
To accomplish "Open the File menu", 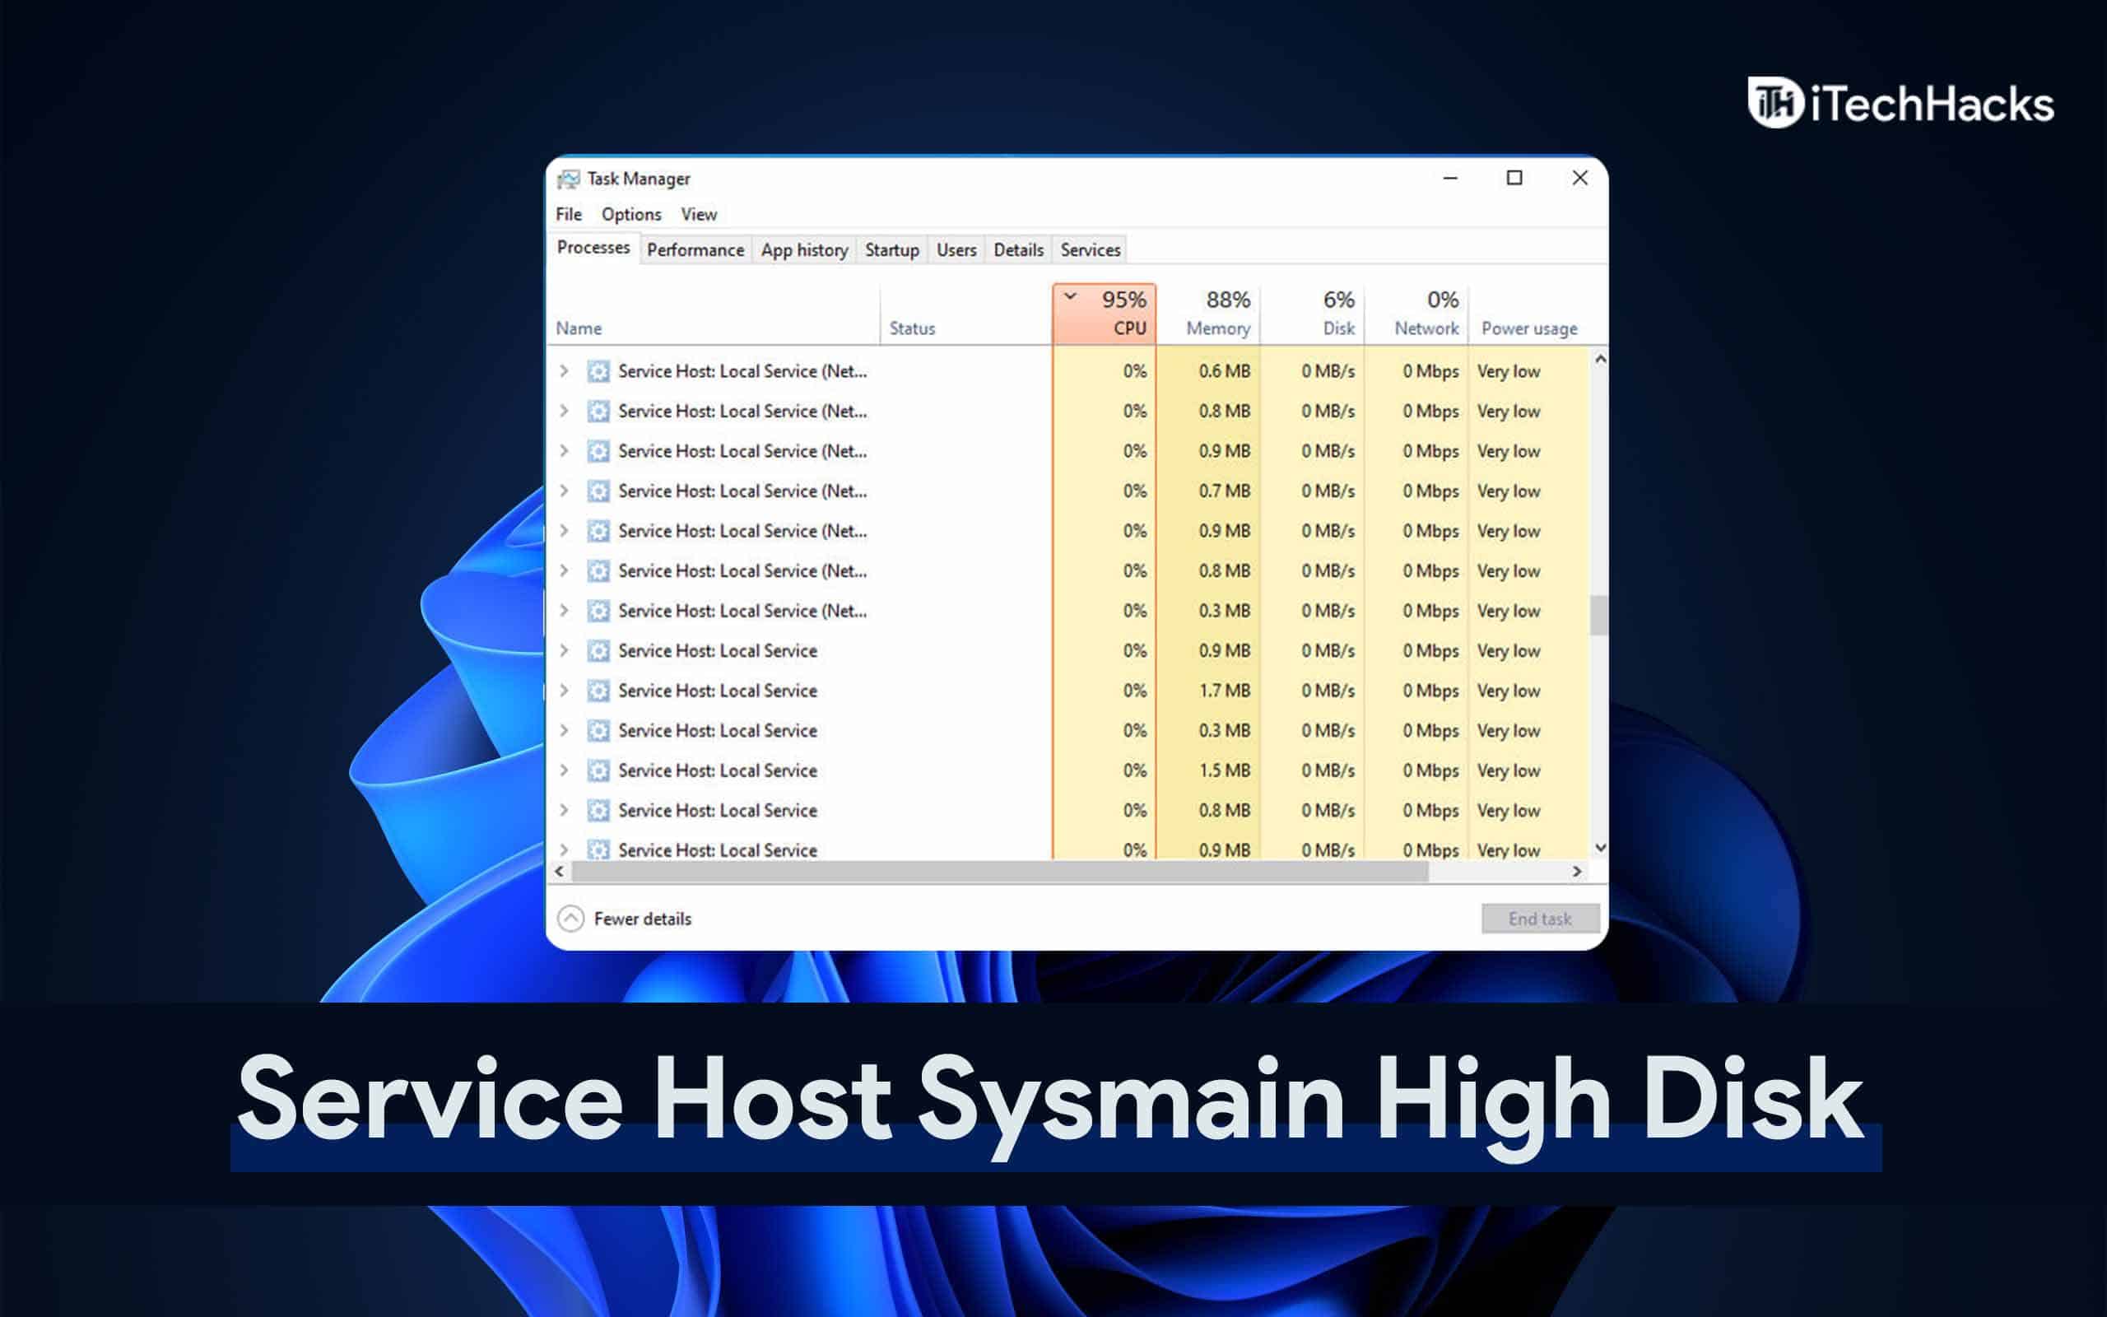I will coord(570,214).
